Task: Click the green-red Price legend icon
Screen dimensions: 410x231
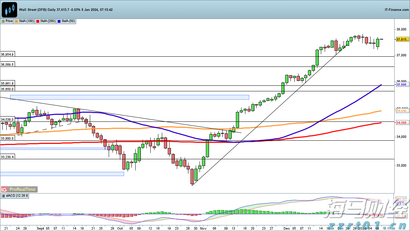Action: [x=3, y=21]
